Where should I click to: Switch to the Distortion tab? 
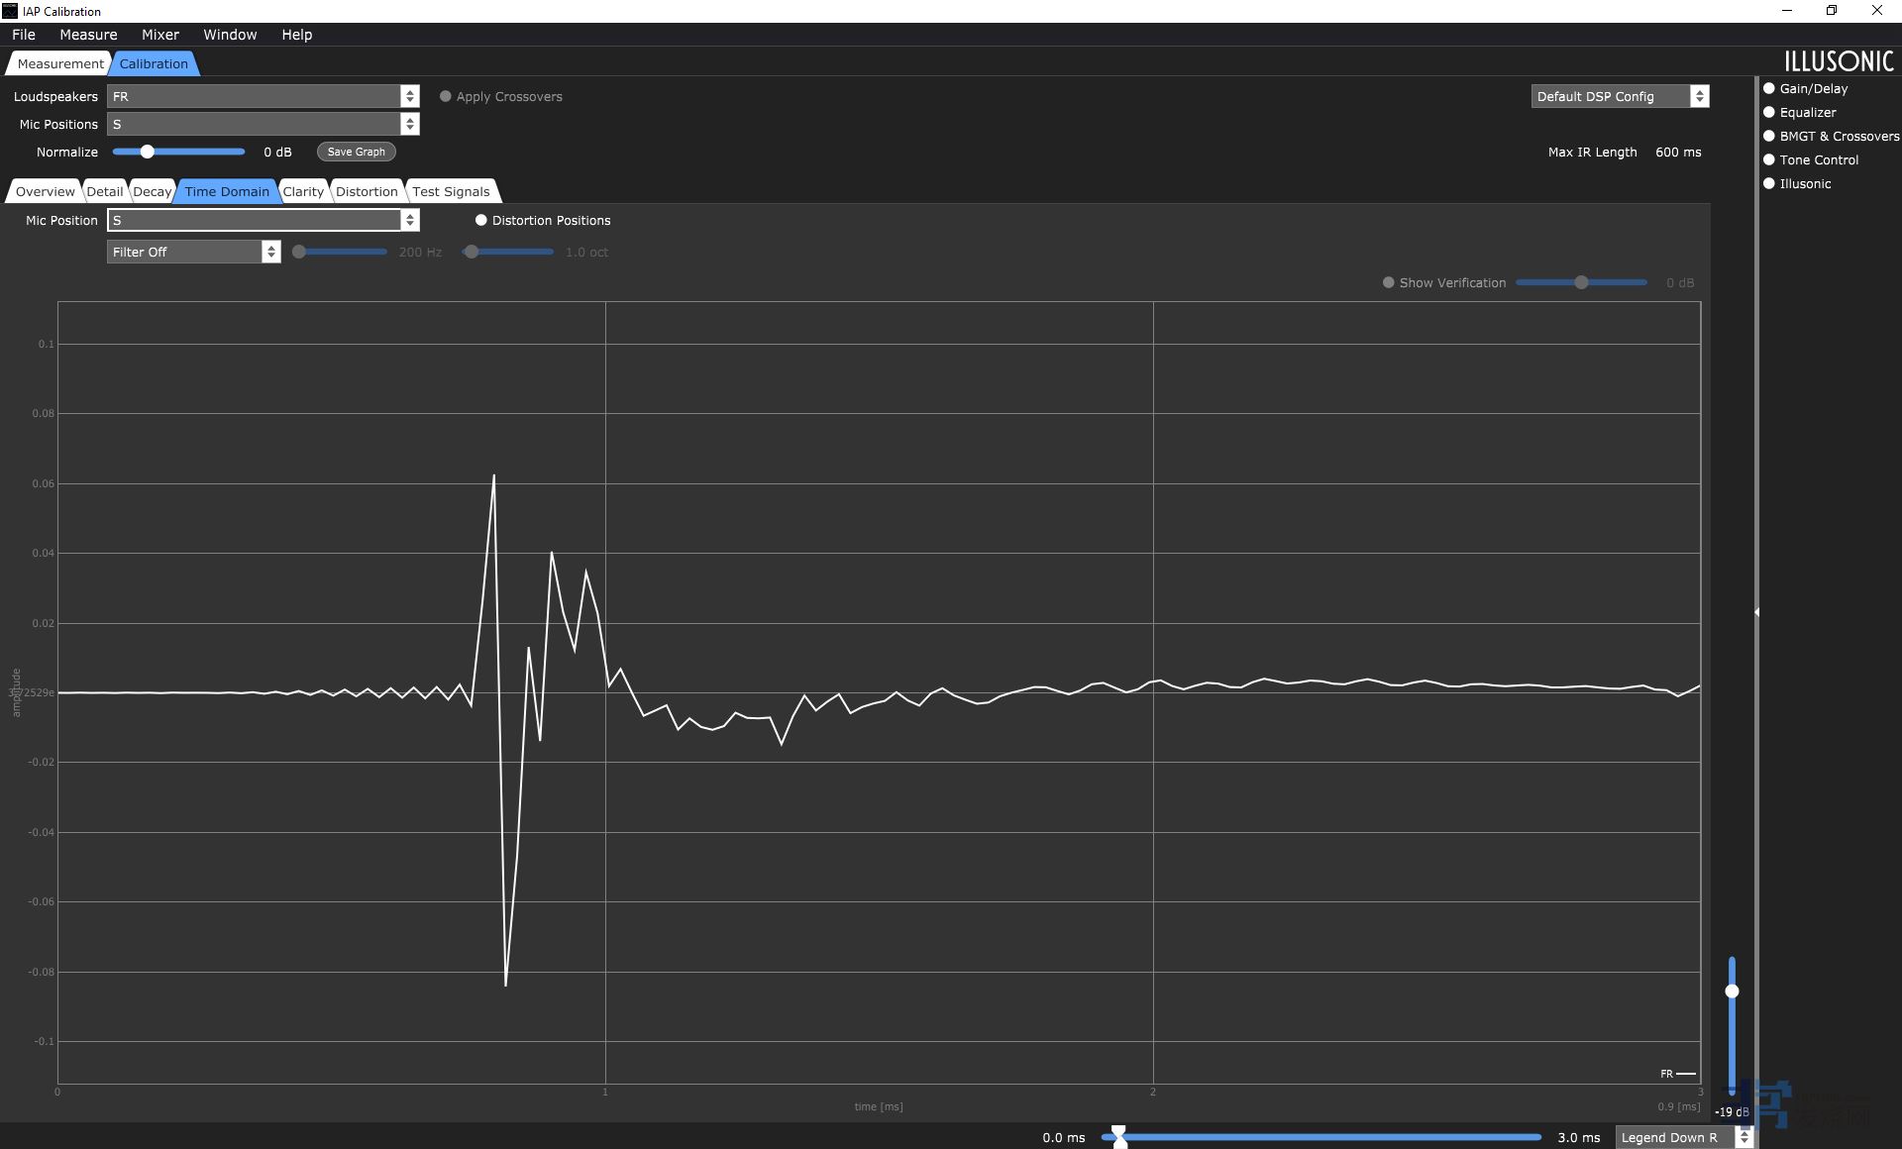click(367, 191)
